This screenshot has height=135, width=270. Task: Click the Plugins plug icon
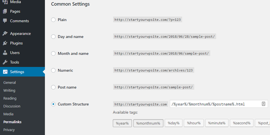(x=5, y=43)
